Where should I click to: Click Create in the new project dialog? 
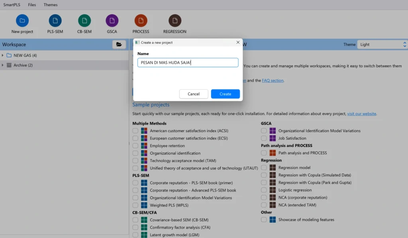point(226,94)
